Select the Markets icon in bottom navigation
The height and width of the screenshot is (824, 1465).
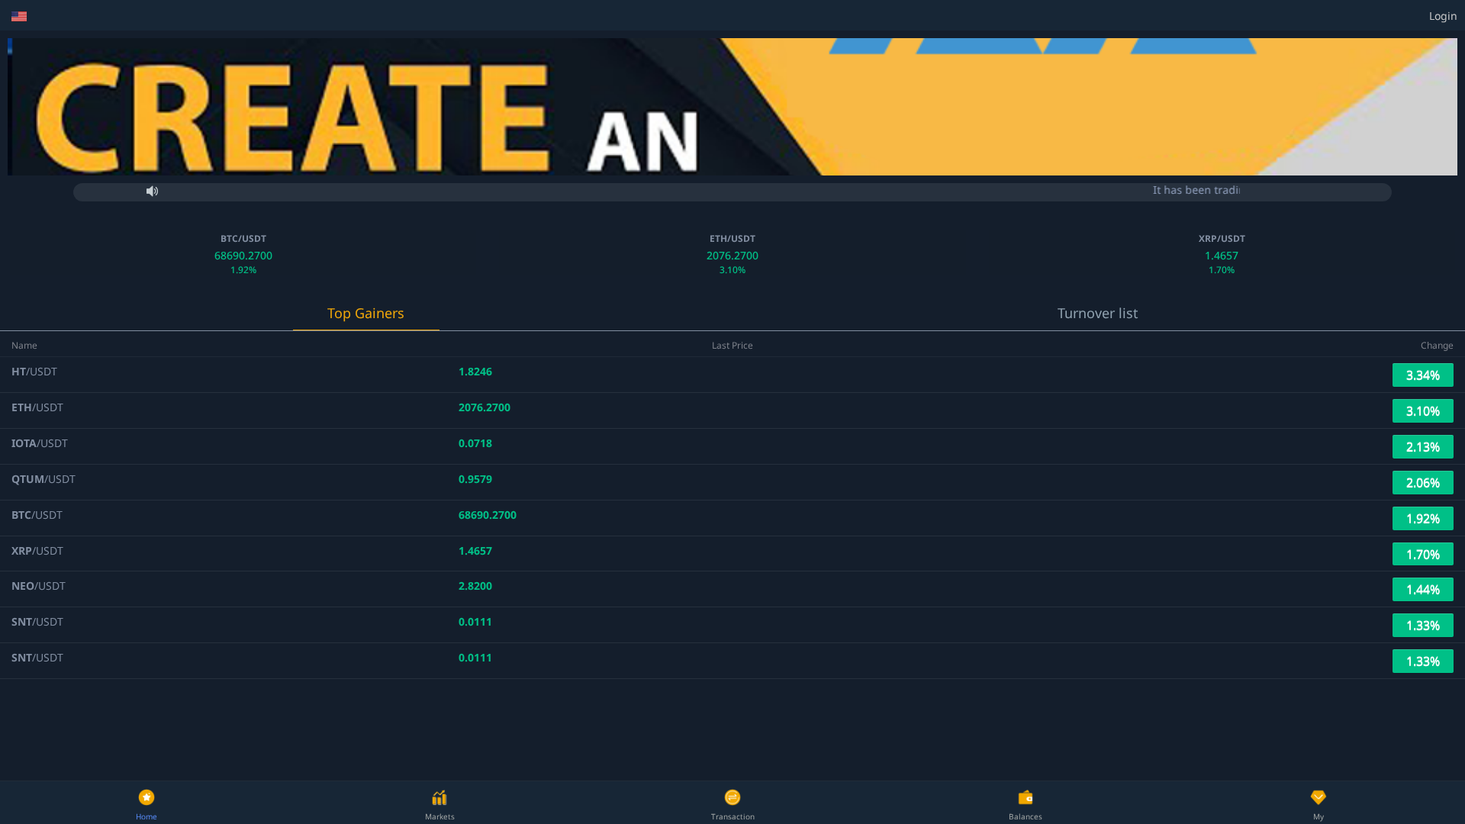click(x=439, y=797)
